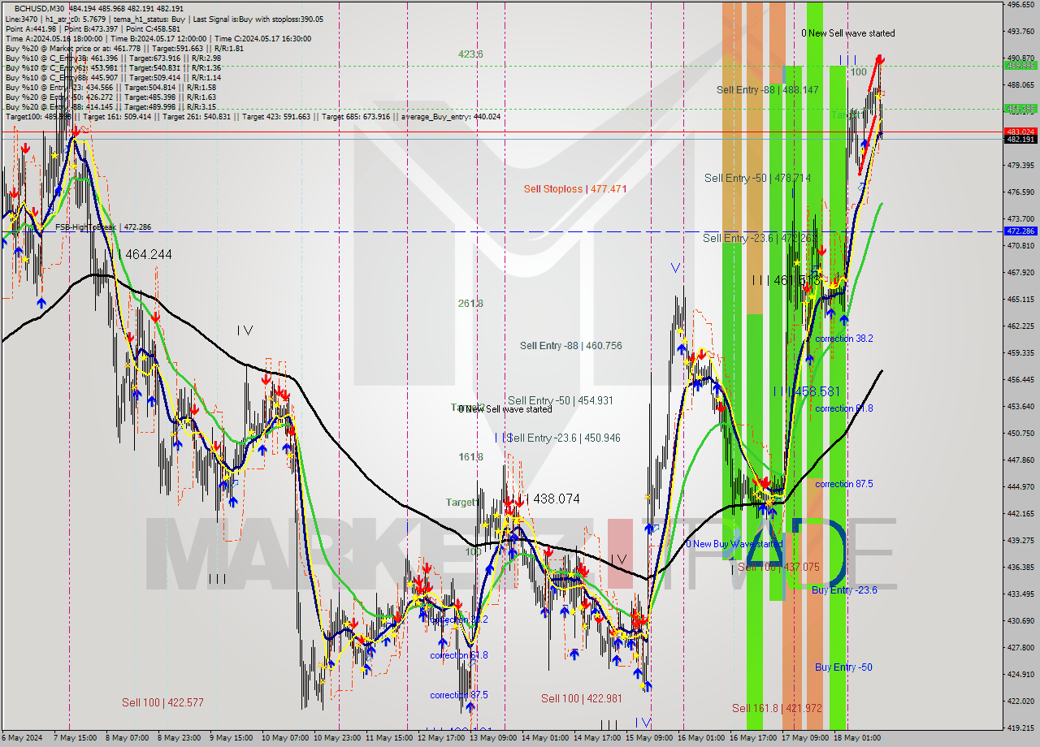The height and width of the screenshot is (747, 1040).
Task: Click the '13 May 09:00' time label
Action: point(494,738)
